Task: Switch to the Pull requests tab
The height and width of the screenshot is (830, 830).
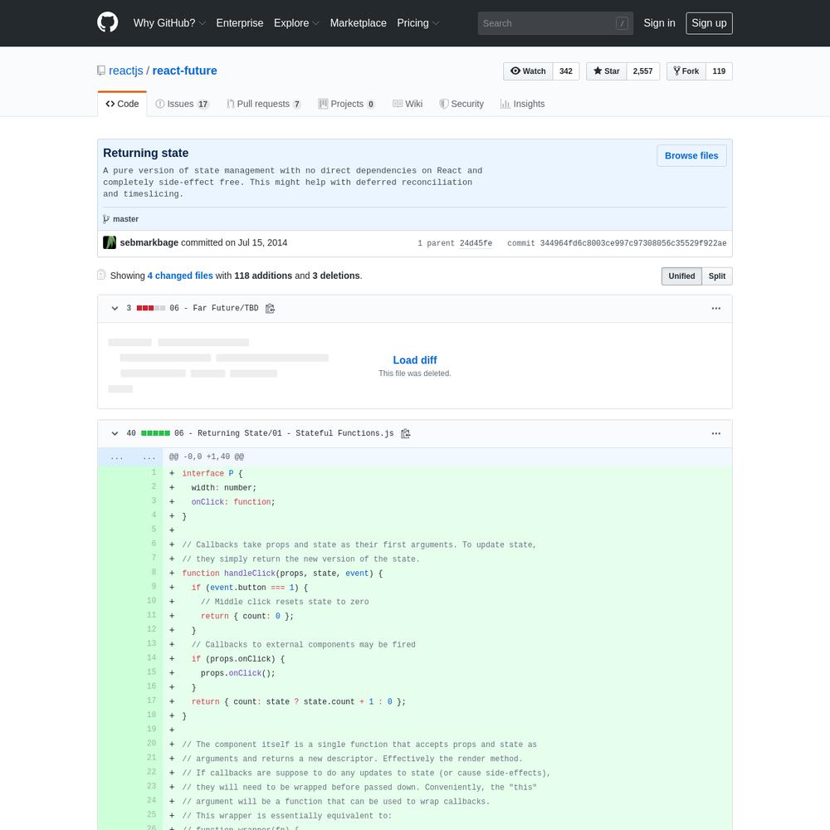Action: 264,104
